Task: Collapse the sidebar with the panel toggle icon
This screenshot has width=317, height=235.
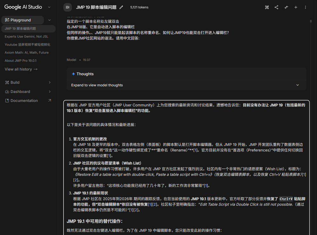Action: 68,7
